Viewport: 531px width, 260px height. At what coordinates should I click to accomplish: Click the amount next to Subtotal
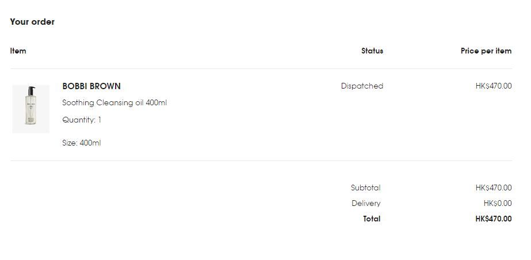click(x=493, y=188)
